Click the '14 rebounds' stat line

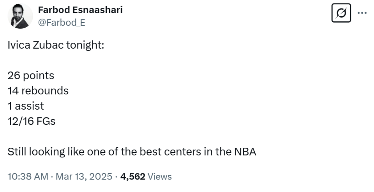[38, 91]
